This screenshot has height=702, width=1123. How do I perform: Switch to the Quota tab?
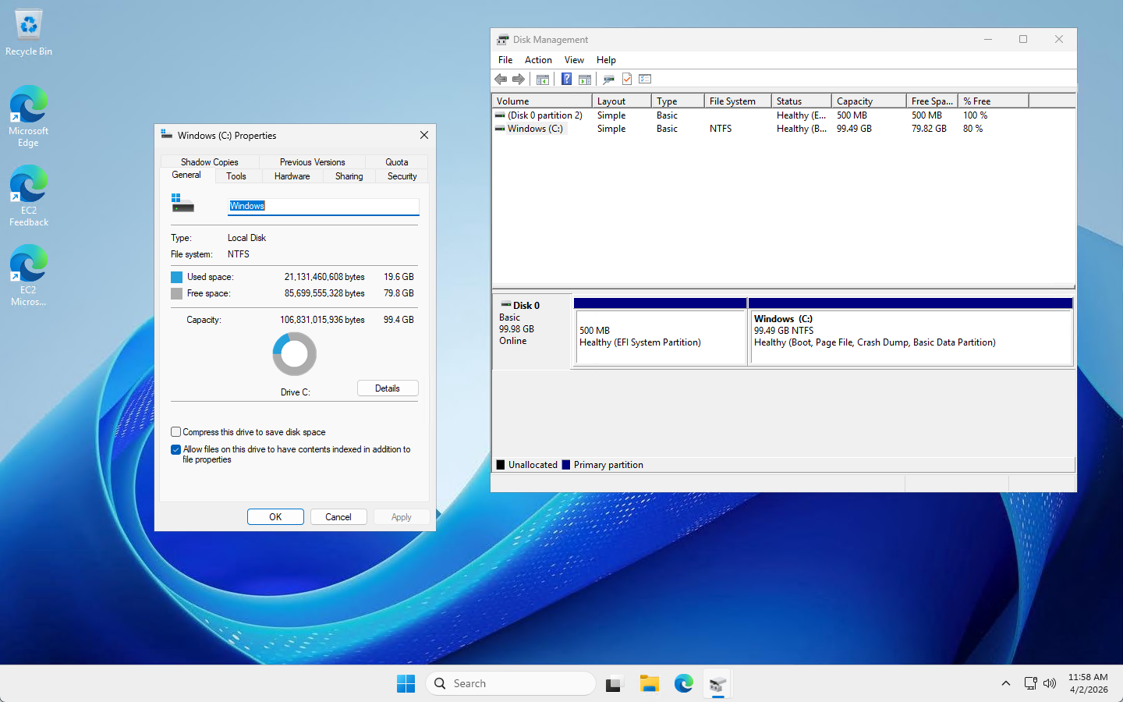click(x=397, y=162)
